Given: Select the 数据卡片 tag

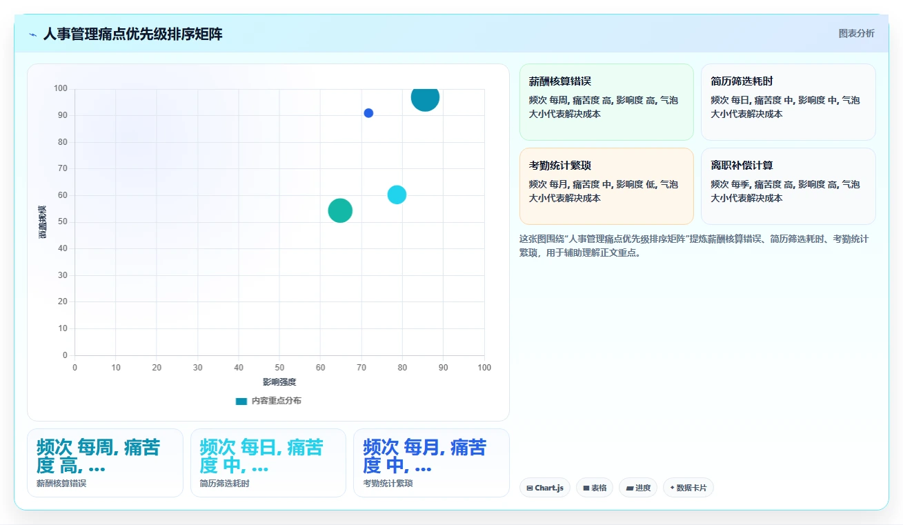Looking at the screenshot, I should 688,488.
